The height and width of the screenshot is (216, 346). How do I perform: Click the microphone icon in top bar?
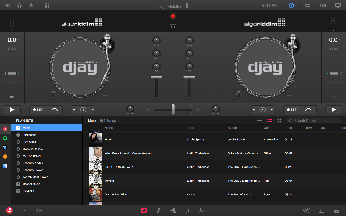coord(31,5)
